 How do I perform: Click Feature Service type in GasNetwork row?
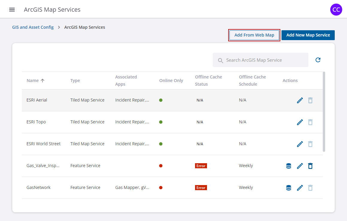coord(85,187)
